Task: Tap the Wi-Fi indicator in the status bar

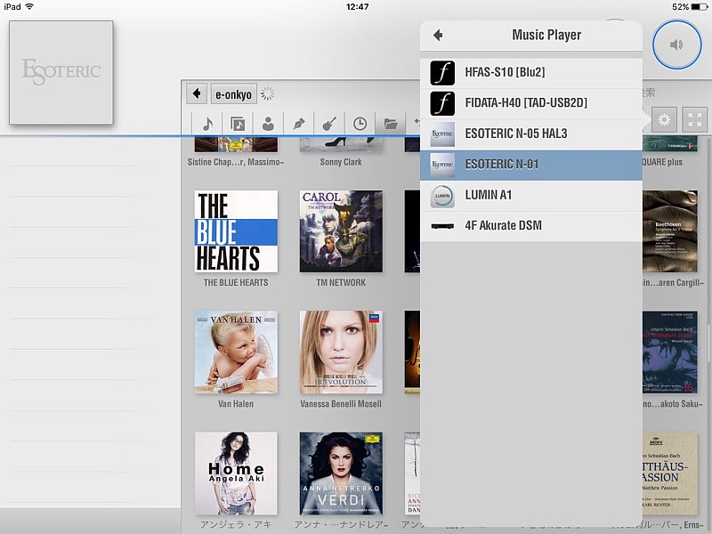Action: [x=29, y=6]
